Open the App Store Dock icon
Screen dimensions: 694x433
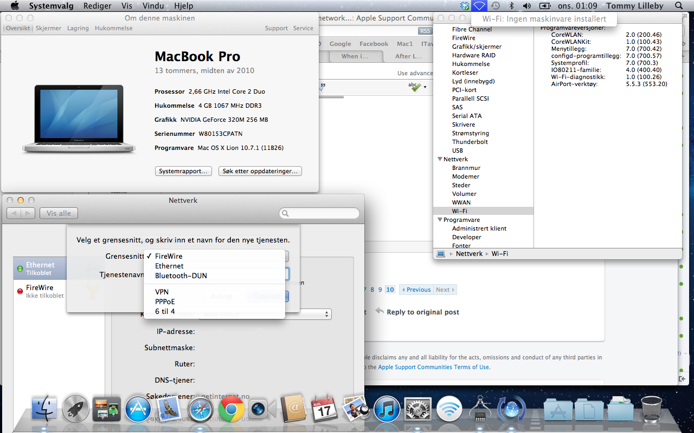point(138,409)
